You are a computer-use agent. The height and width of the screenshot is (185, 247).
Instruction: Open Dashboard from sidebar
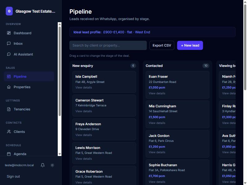[x=29, y=33]
